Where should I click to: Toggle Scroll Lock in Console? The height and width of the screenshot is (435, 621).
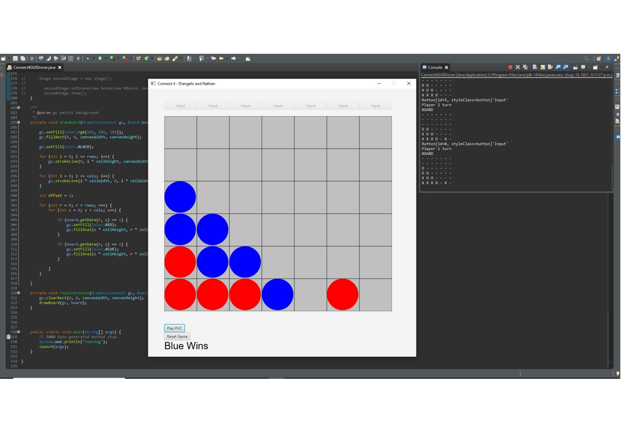point(543,67)
